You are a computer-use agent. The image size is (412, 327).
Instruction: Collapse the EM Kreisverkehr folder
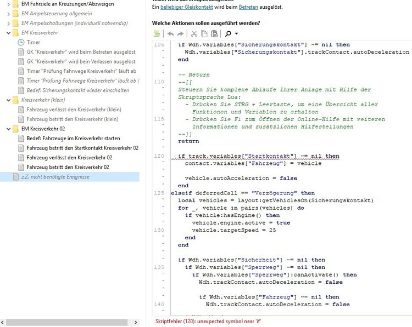tap(8, 33)
